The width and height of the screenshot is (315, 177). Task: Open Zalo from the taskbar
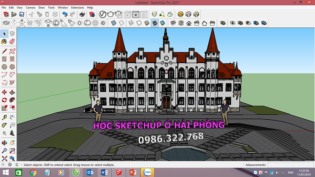coord(147,172)
